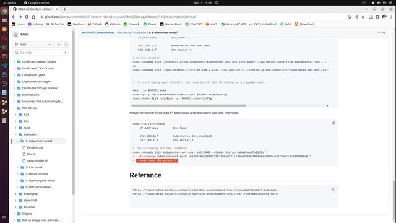Screen dimensions: 396x223
Task: Switch branch using main dropdown
Action: (x=33, y=45)
